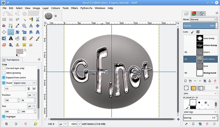Hide the Background layer via eye icon
The height and width of the screenshot is (128, 220).
pos(186,73)
